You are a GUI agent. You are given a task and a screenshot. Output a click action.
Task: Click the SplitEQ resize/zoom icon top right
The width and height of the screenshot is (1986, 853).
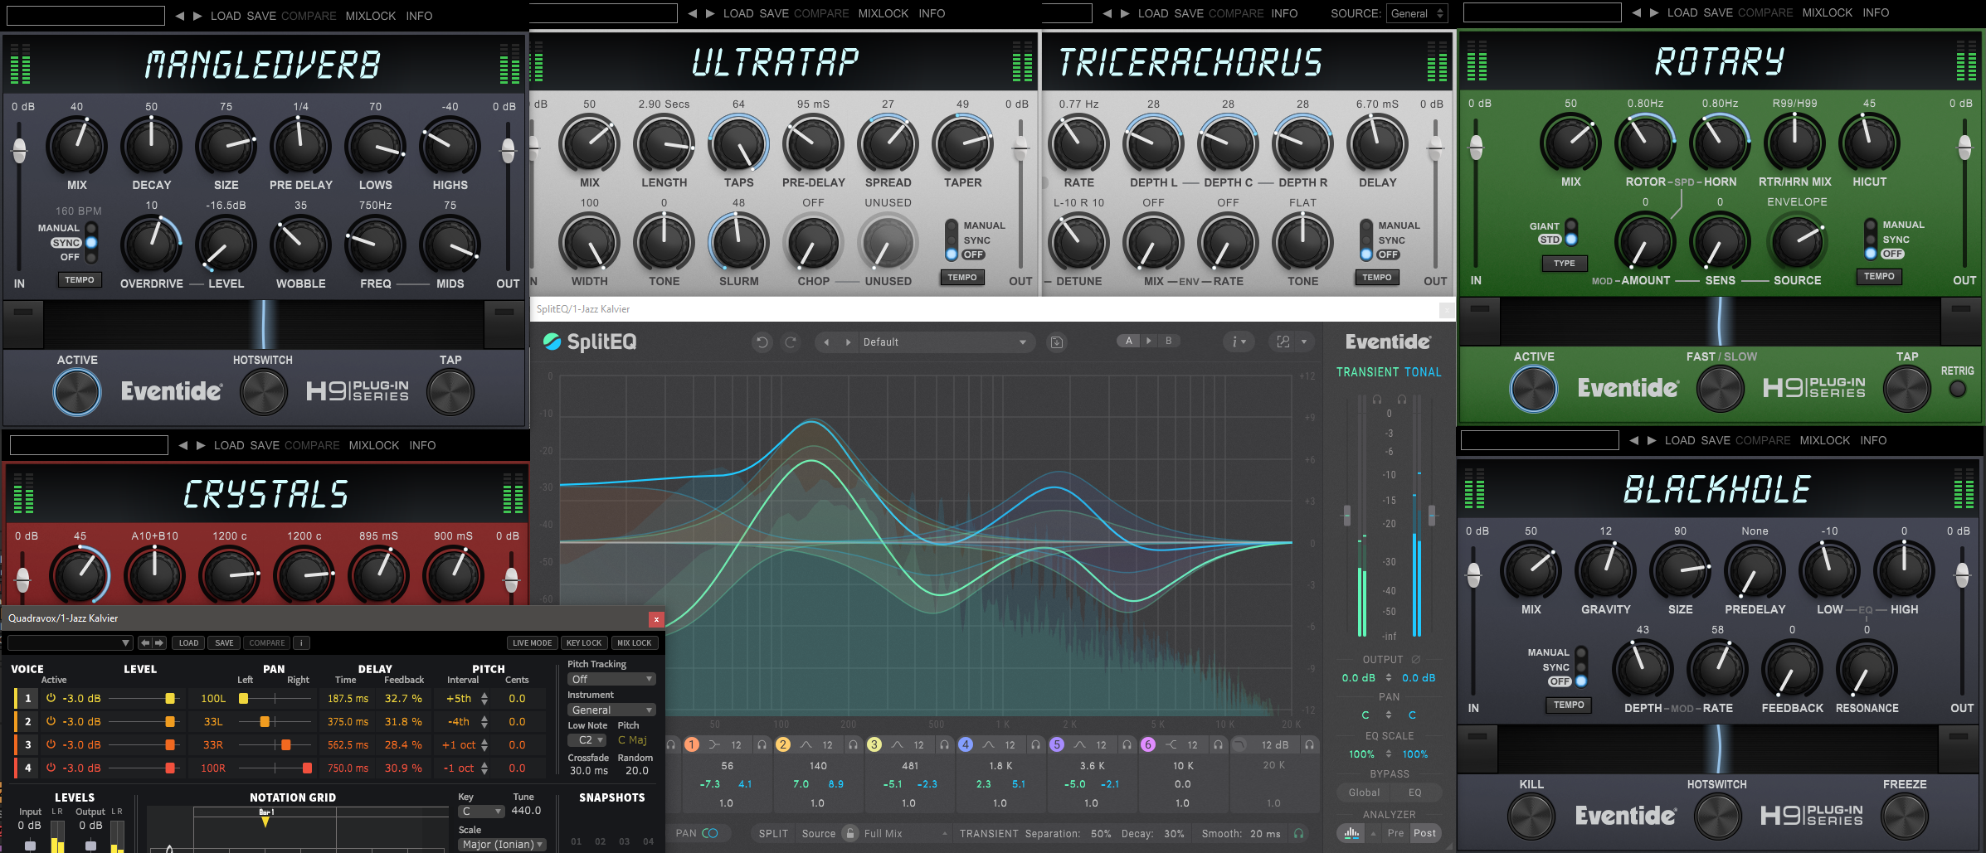point(1283,342)
